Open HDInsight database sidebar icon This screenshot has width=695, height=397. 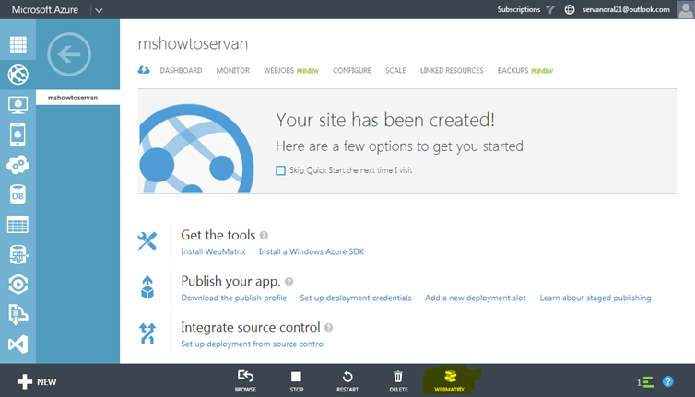18,255
